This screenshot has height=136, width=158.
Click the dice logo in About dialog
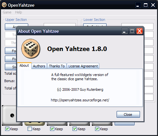click(31, 49)
